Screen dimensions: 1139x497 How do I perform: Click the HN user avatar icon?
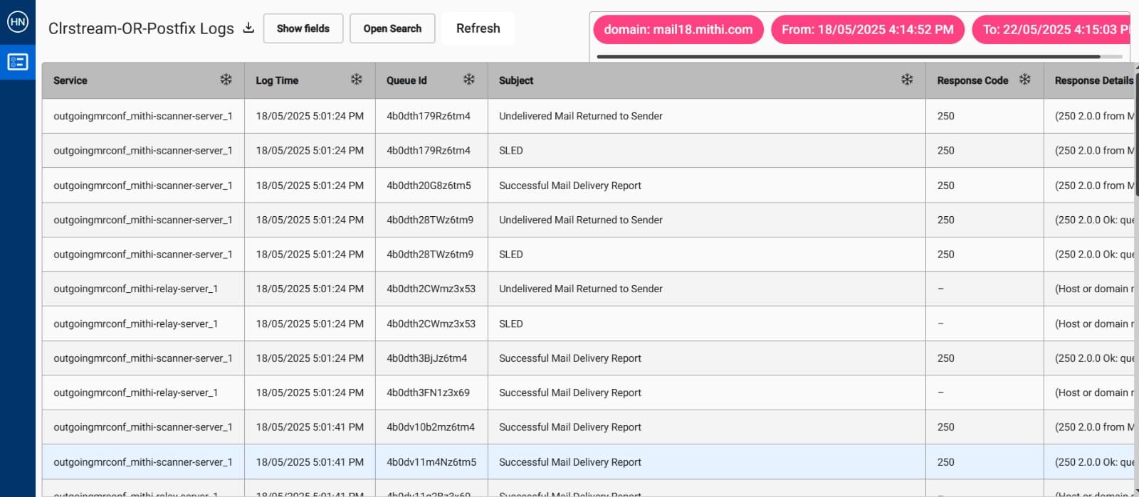point(17,21)
